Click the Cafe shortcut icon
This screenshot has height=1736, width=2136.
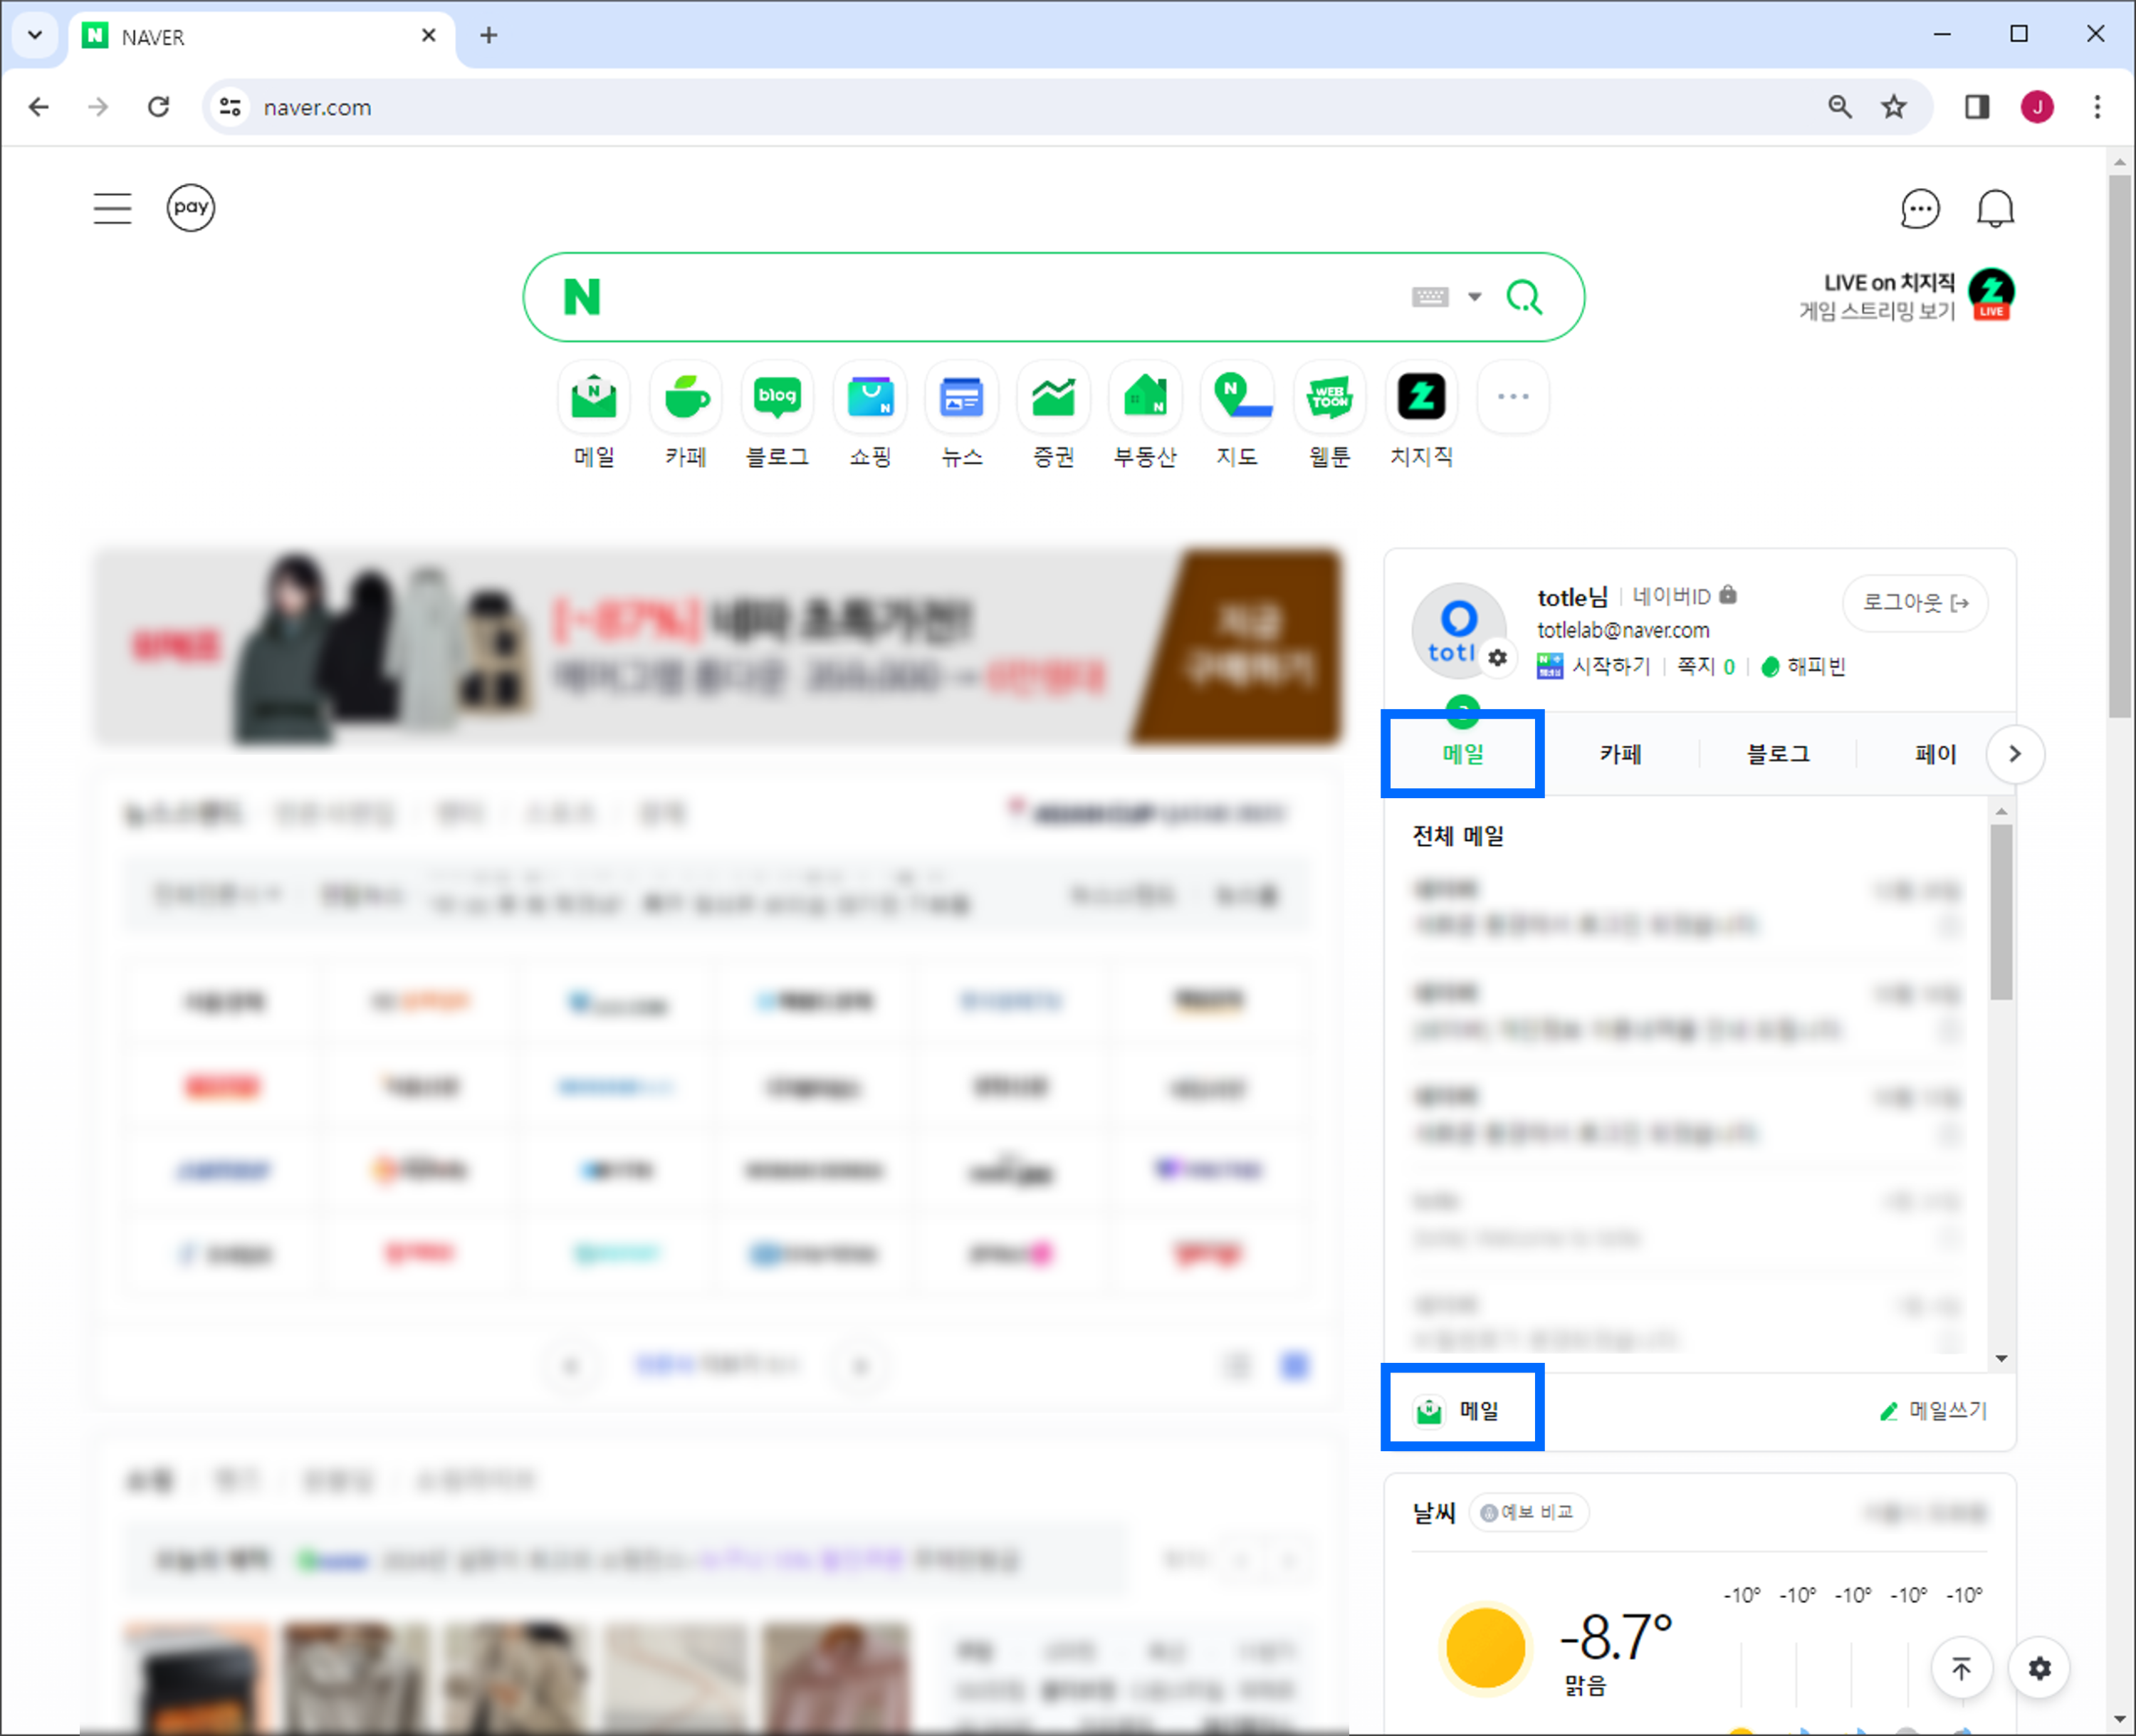(686, 398)
